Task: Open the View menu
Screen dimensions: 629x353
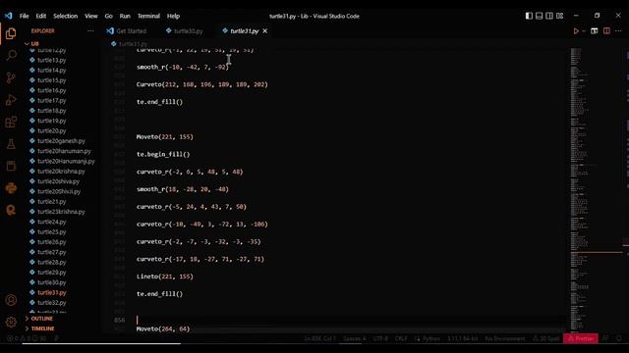Action: coord(91,16)
